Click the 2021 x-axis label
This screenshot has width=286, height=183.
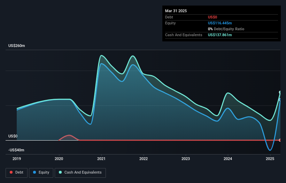101,159
